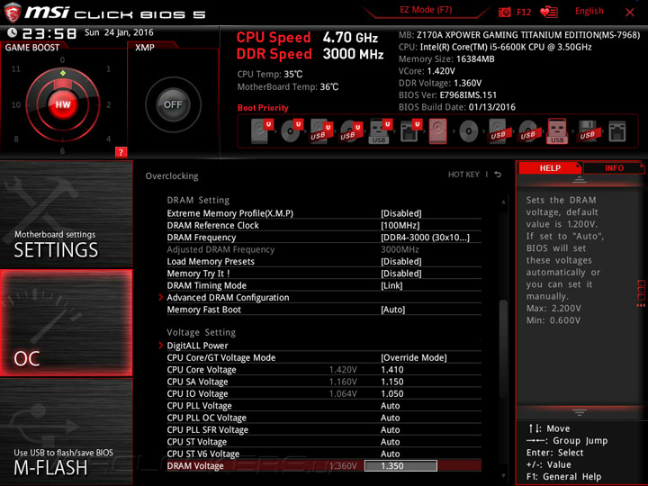Select the legacy network boot icon at end

[x=617, y=131]
